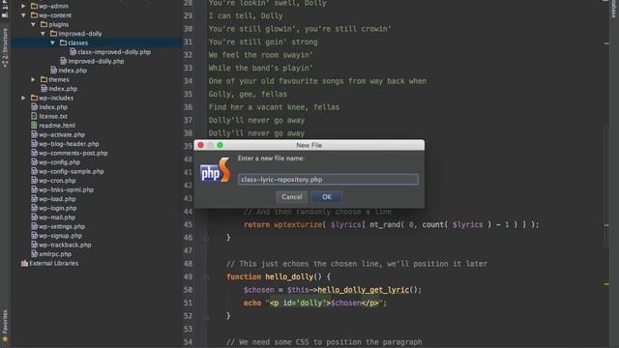Click the xmlrpc.php file icon
The width and height of the screenshot is (619, 348).
tap(35, 254)
